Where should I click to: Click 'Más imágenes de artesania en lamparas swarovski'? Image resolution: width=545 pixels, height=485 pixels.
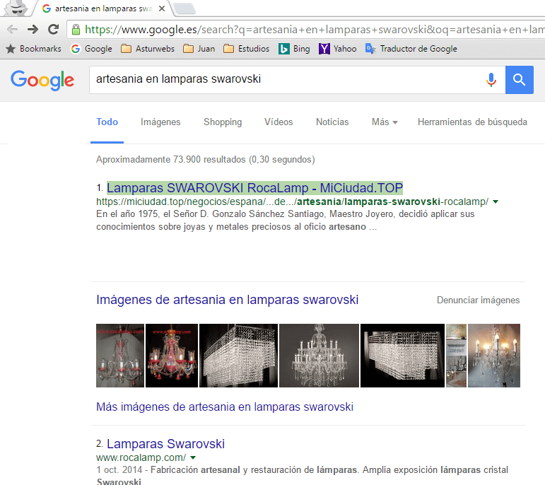[225, 407]
